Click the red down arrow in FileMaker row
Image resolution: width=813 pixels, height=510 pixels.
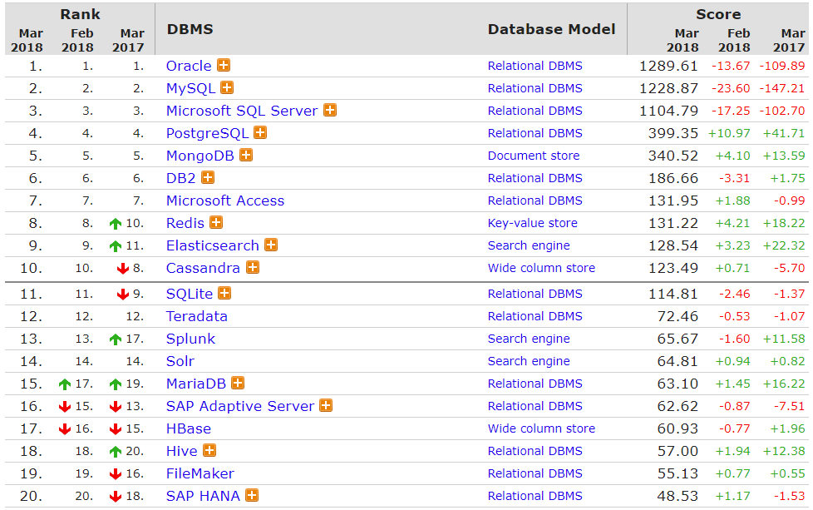coord(116,473)
